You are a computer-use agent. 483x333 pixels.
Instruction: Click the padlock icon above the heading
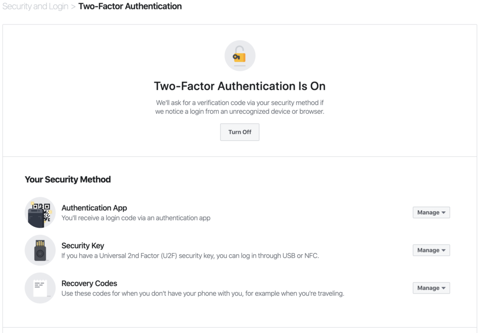[240, 55]
